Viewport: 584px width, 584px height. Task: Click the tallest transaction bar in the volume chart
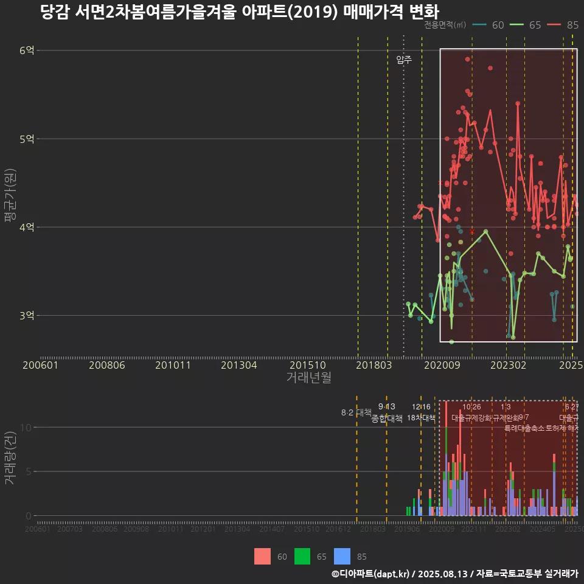(x=446, y=458)
